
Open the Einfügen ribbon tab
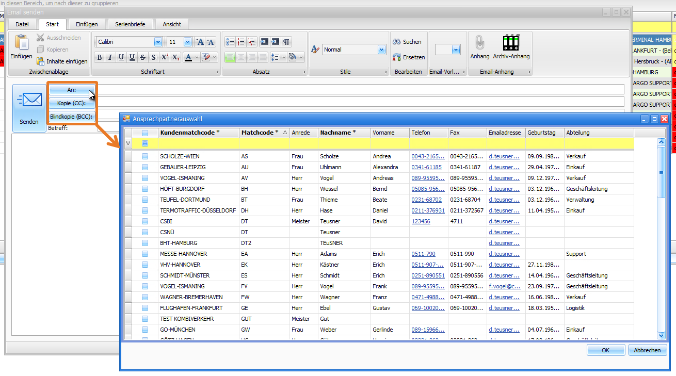87,24
